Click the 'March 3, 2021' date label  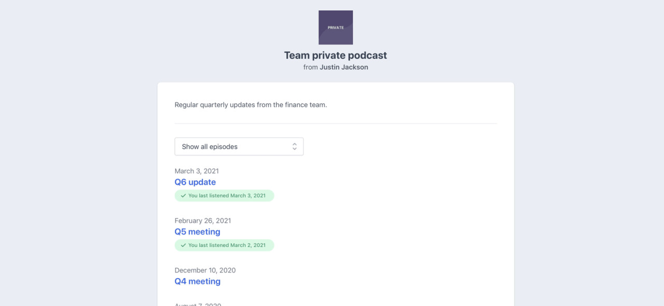[x=196, y=171]
